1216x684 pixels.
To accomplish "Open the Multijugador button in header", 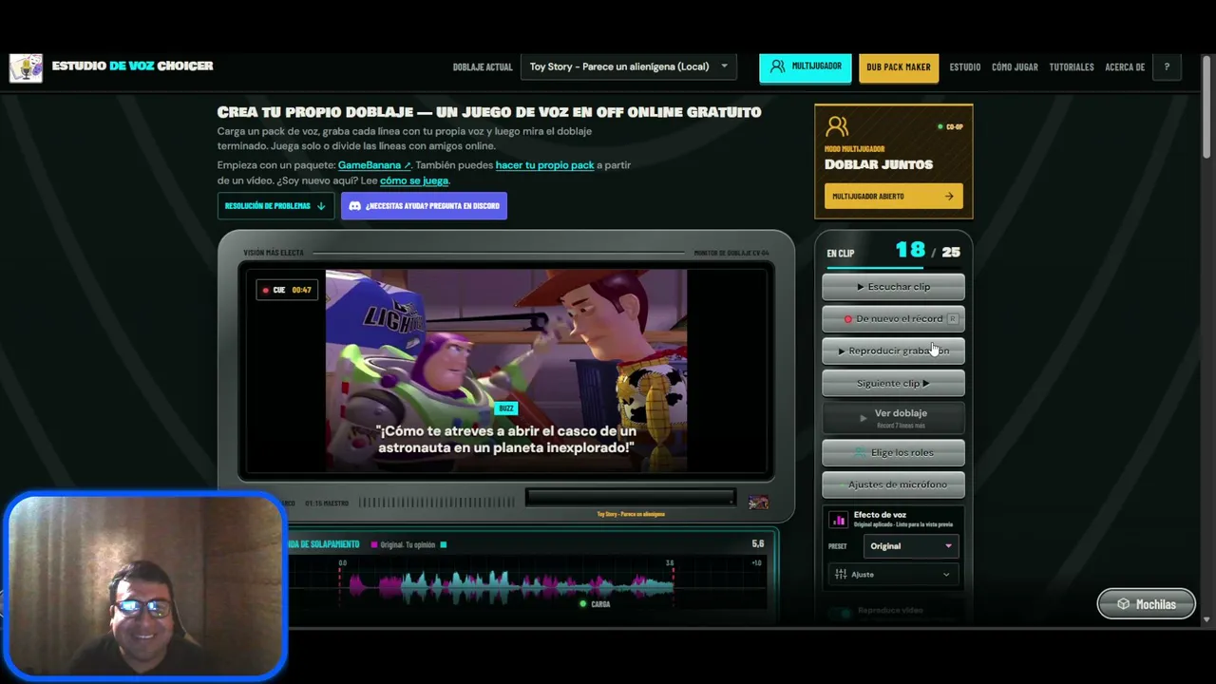I will 806,66.
